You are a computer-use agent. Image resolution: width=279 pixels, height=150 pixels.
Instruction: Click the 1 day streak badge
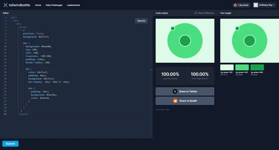[241, 5]
